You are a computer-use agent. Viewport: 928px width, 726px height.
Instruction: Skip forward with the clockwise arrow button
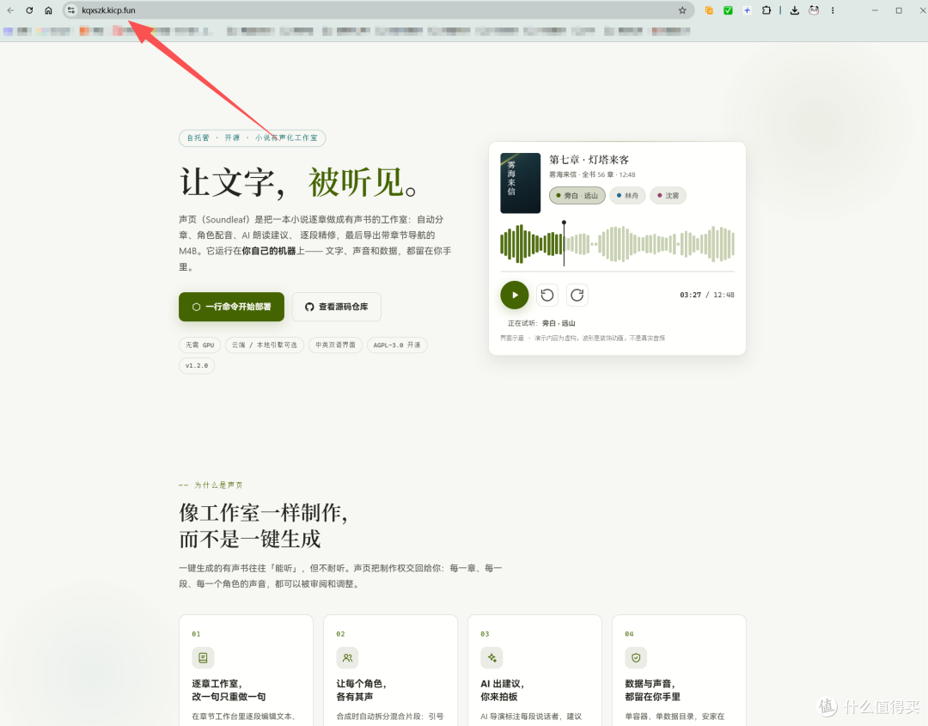pyautogui.click(x=577, y=295)
